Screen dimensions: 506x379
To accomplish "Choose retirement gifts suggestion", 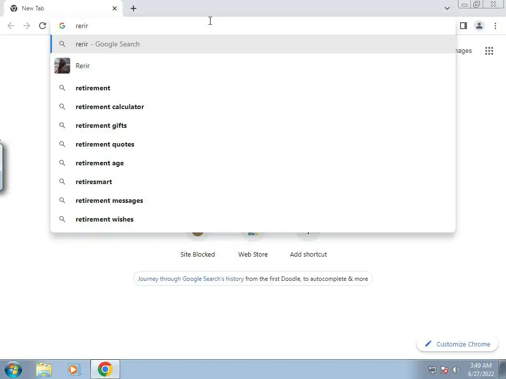I will [x=253, y=125].
